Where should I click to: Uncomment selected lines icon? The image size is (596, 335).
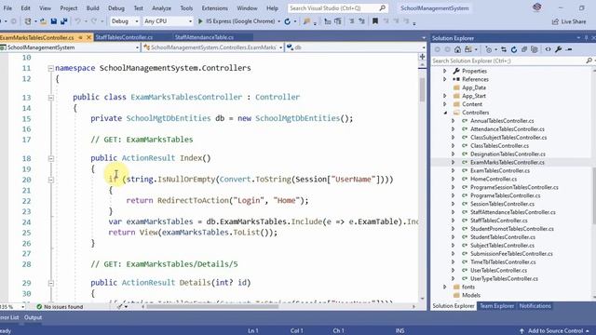tap(361, 21)
